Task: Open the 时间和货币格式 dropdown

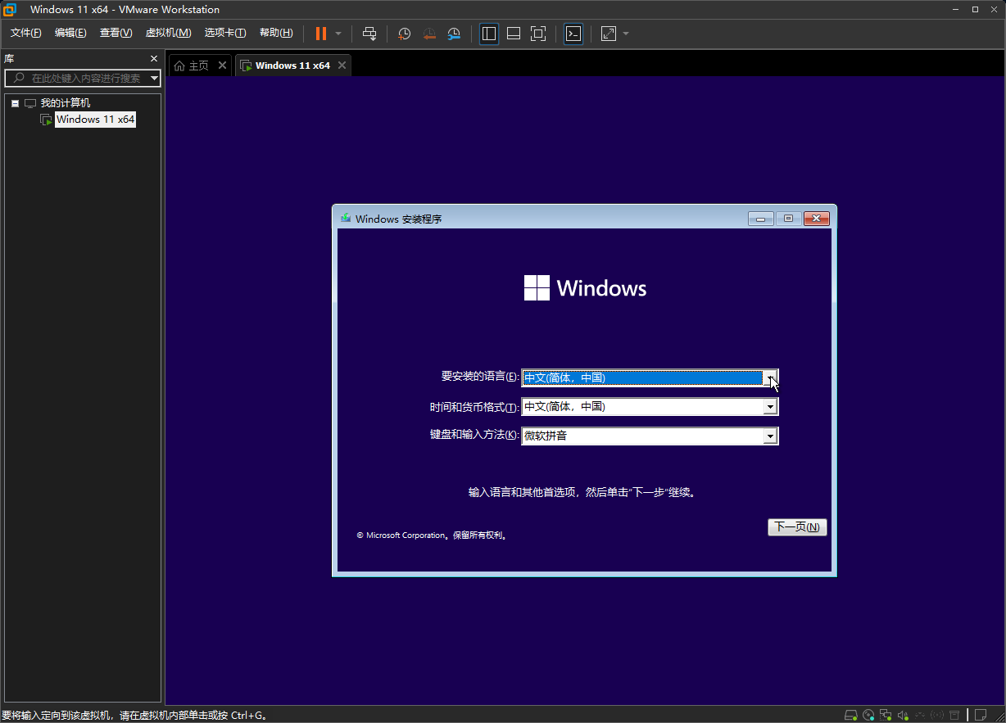Action: point(770,407)
